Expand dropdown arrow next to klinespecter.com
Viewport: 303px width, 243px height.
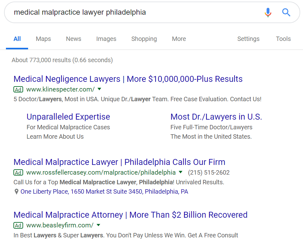coord(99,89)
